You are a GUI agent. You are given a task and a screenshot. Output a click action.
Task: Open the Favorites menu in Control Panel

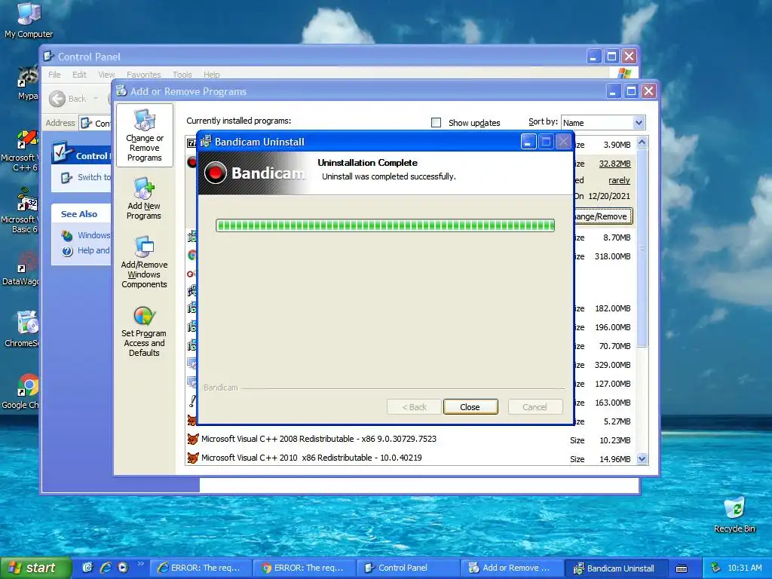pos(143,75)
